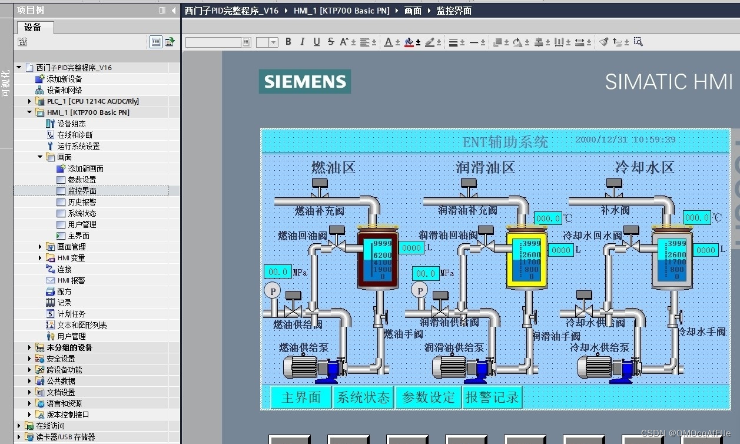The height and width of the screenshot is (444, 740).
Task: Expand the 安全设置 node
Action: point(29,359)
